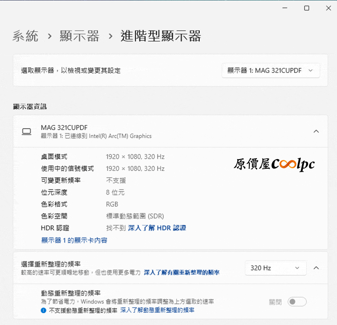Go back to 系統 in the breadcrumb
Viewport: 337px width, 325px height.
(25, 36)
